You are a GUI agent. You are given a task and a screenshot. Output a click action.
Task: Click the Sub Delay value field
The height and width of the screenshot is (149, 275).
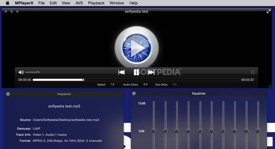(174, 84)
